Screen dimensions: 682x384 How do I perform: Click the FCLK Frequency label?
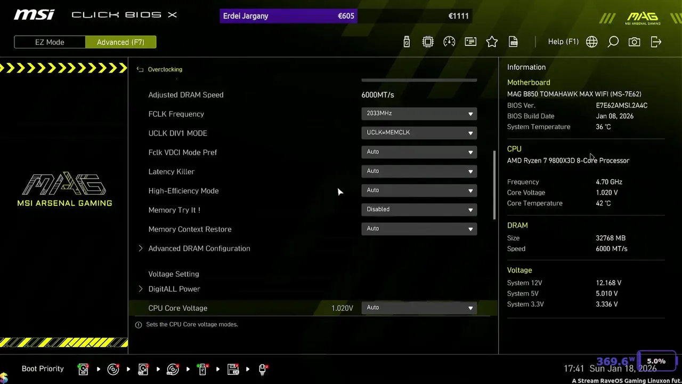tap(176, 114)
